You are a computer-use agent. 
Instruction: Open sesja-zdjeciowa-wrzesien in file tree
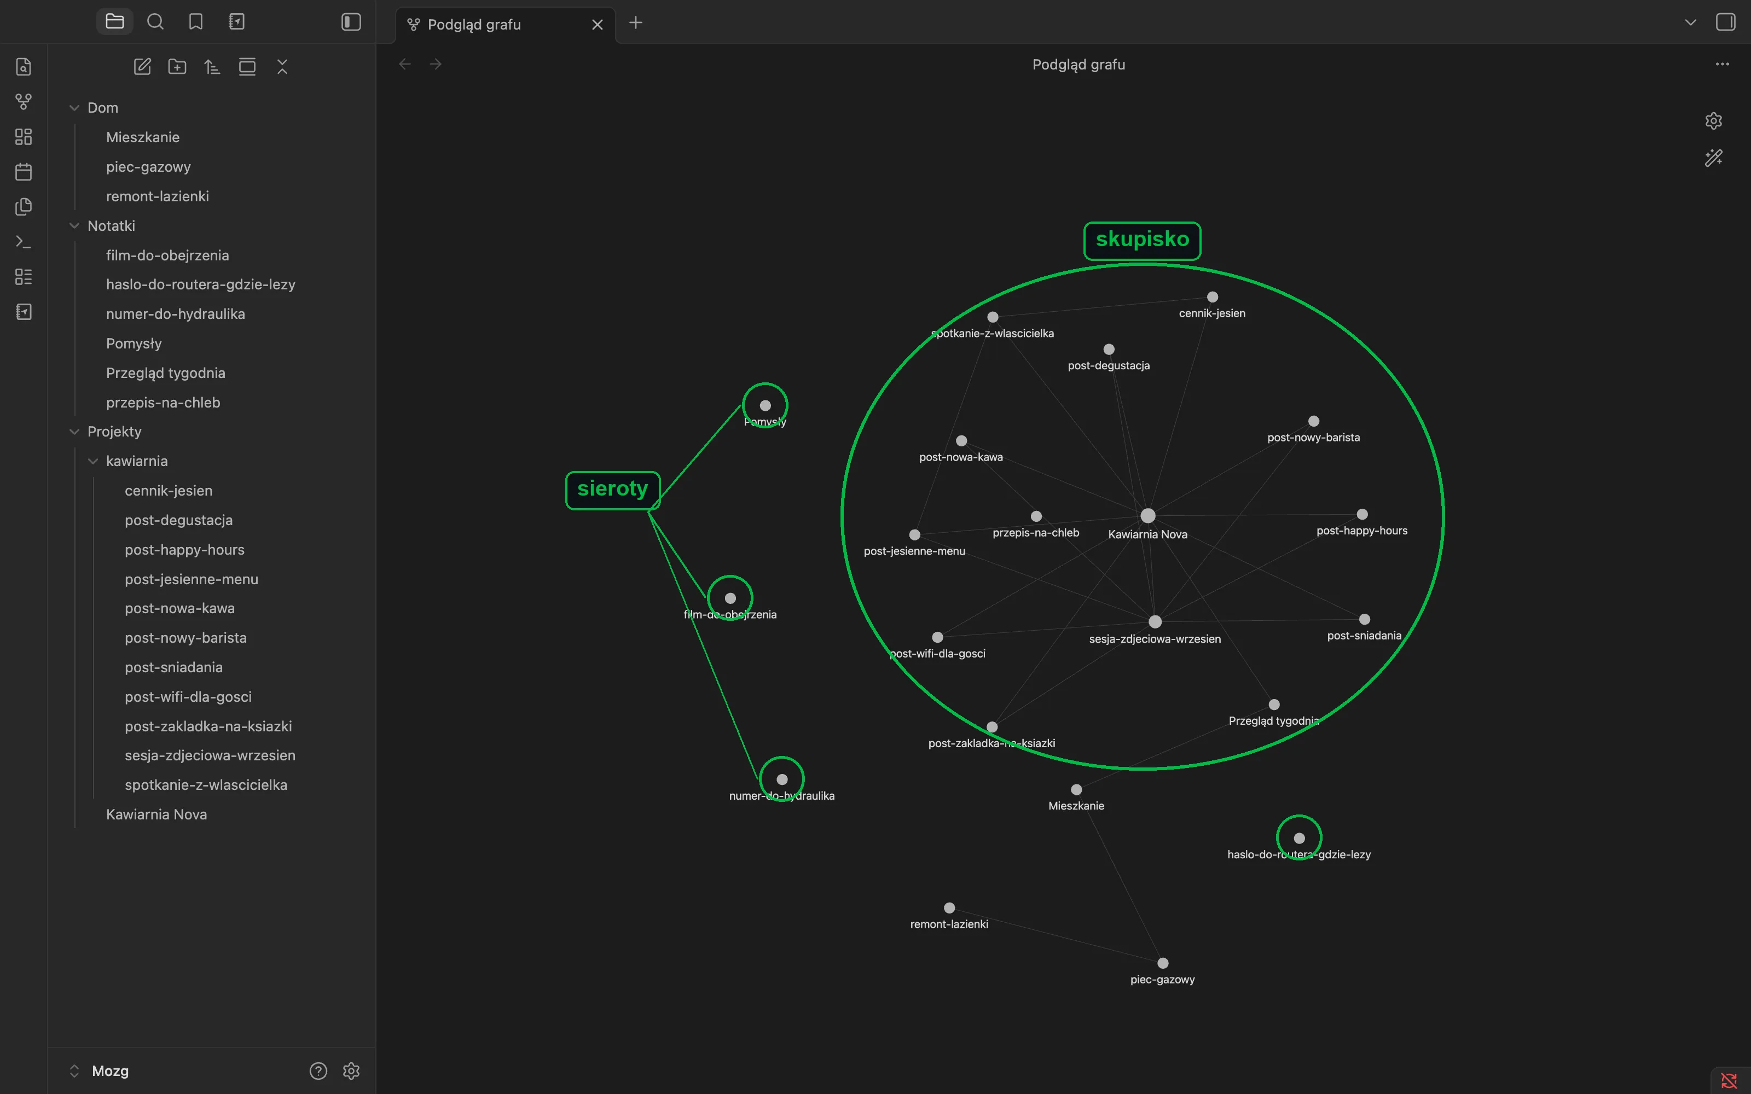(x=210, y=755)
